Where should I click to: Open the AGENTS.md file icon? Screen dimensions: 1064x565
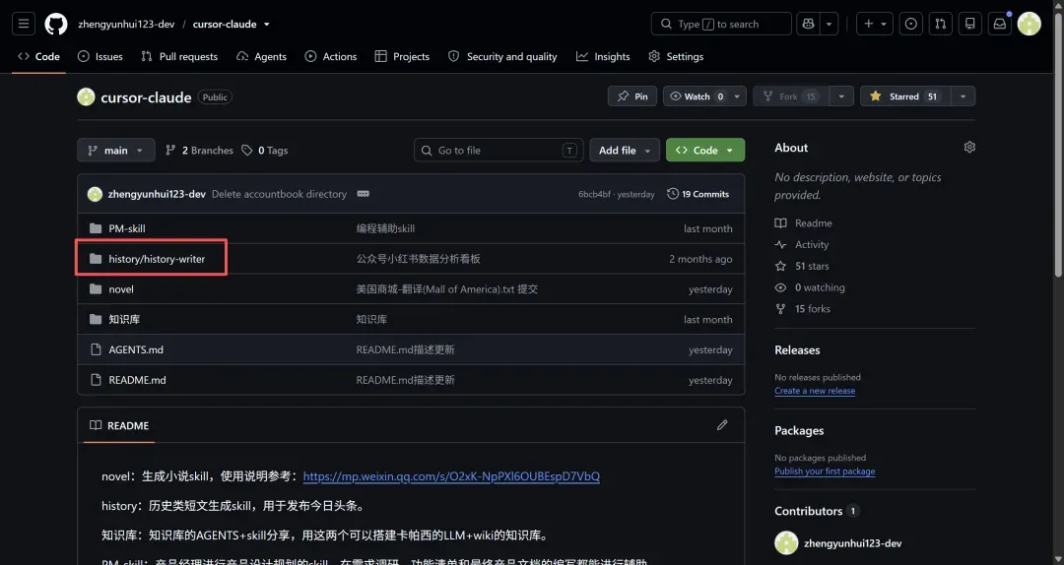tap(96, 349)
